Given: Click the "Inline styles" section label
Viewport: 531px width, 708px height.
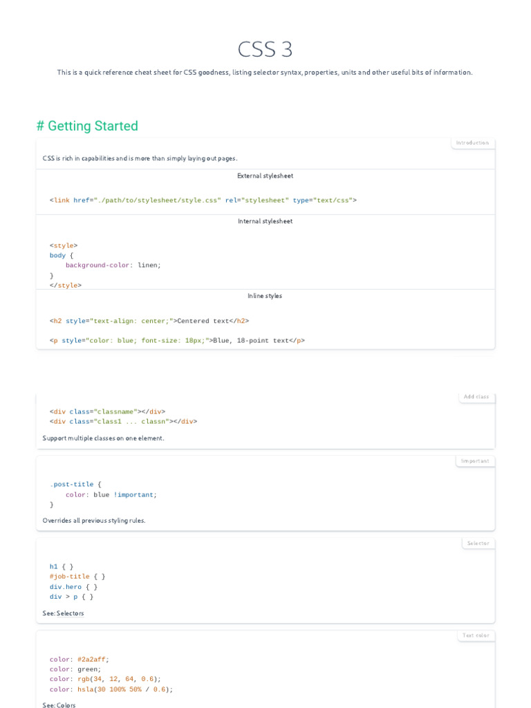Looking at the screenshot, I should pyautogui.click(x=265, y=296).
